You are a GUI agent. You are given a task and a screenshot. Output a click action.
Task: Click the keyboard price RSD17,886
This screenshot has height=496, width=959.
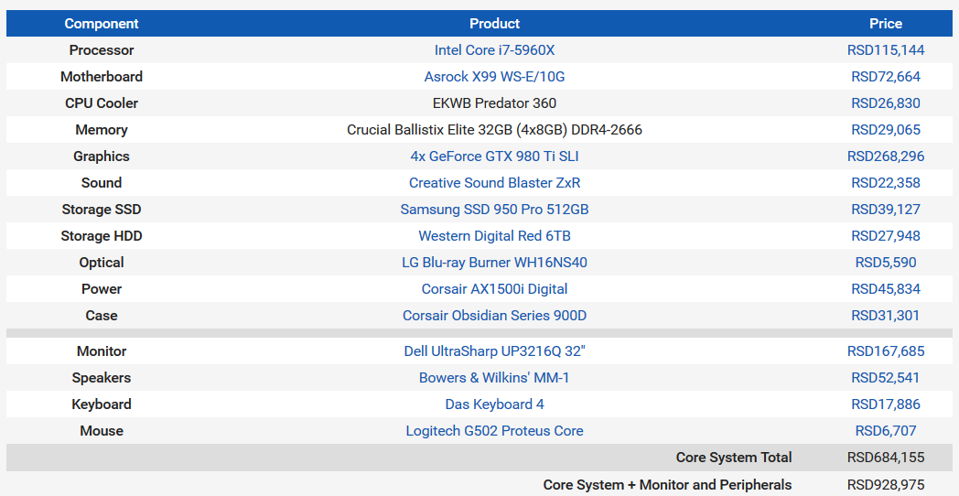[886, 404]
